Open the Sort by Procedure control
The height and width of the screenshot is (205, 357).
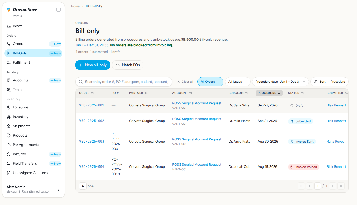tap(330, 82)
